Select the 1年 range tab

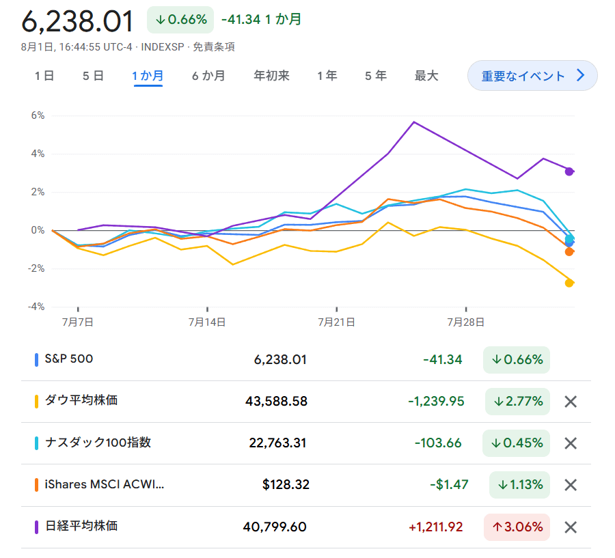[327, 76]
